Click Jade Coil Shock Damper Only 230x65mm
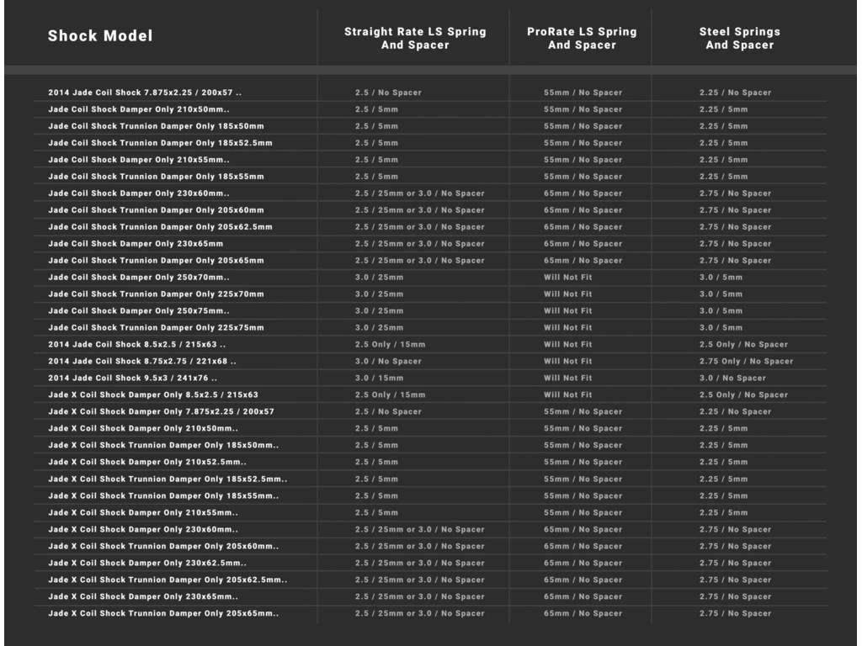The width and height of the screenshot is (862, 646). [x=136, y=244]
